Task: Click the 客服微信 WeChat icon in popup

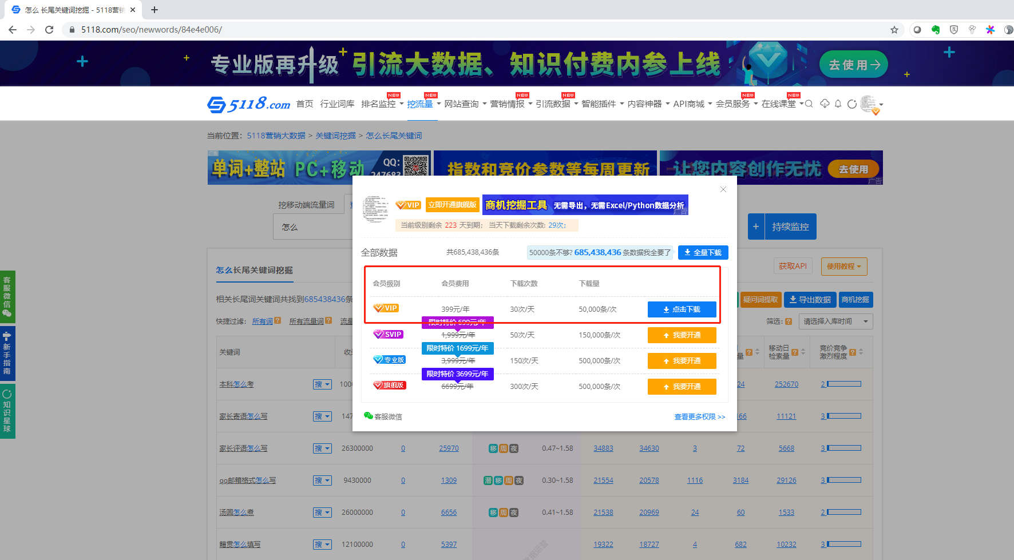Action: [x=369, y=416]
